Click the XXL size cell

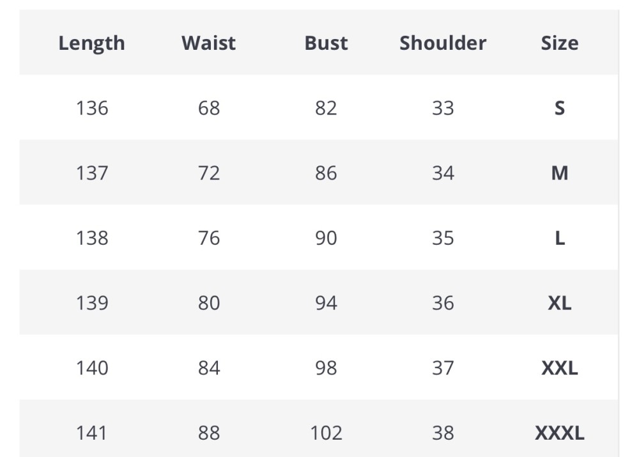559,368
